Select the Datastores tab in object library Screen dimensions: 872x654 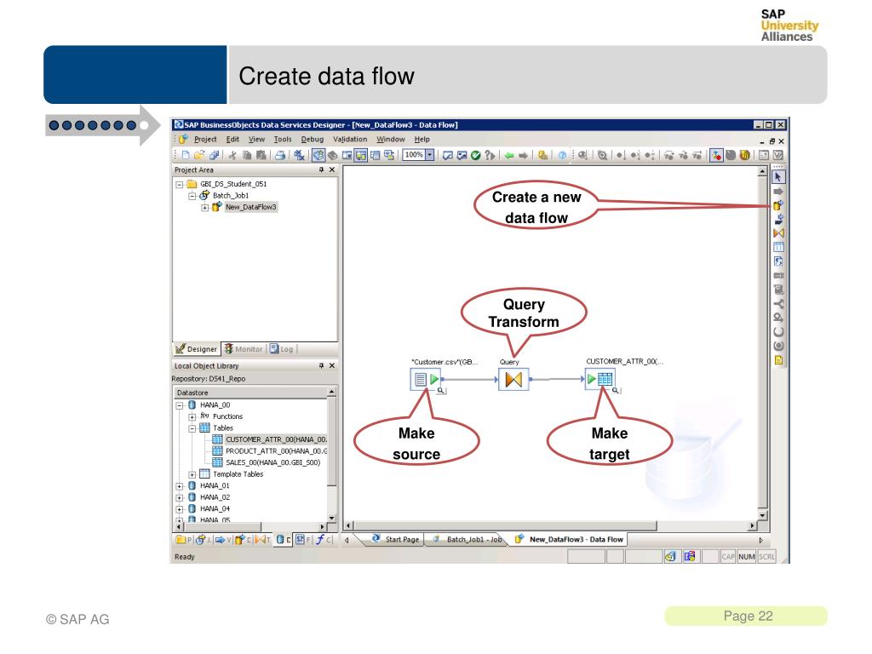coord(283,539)
